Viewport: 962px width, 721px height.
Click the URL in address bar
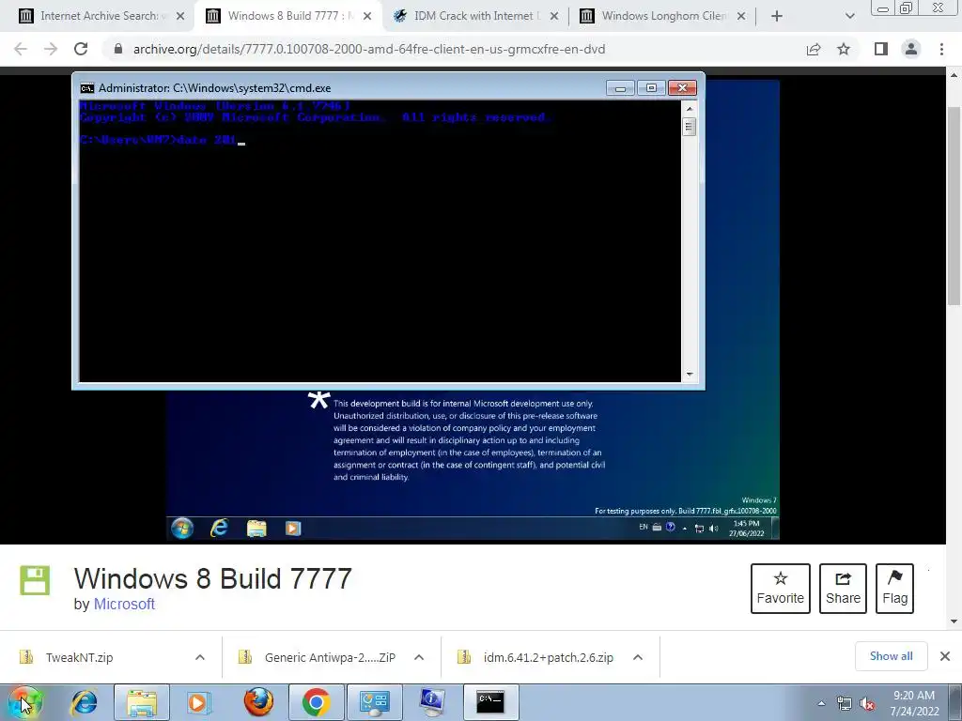point(369,49)
